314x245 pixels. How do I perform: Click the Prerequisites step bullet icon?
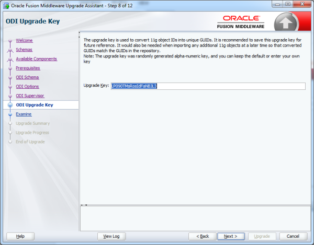coord(10,68)
